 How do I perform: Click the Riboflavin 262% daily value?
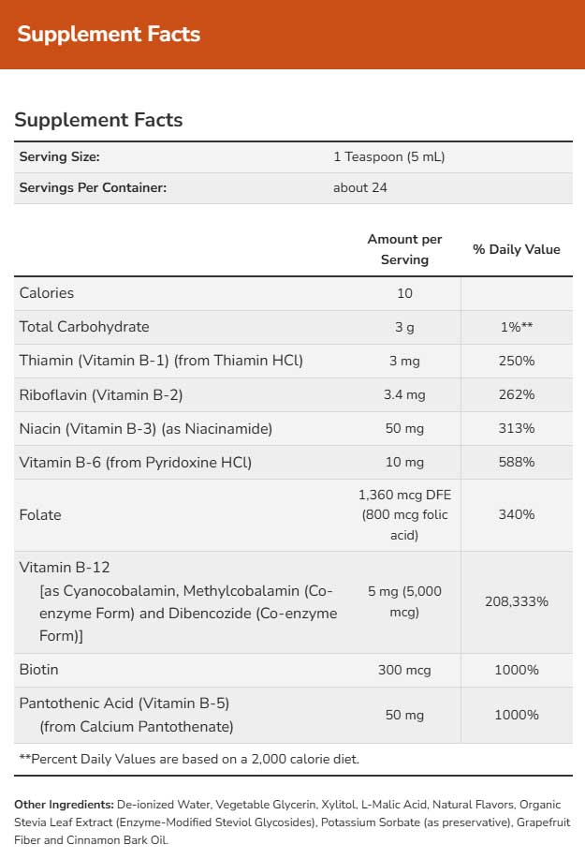(x=517, y=394)
